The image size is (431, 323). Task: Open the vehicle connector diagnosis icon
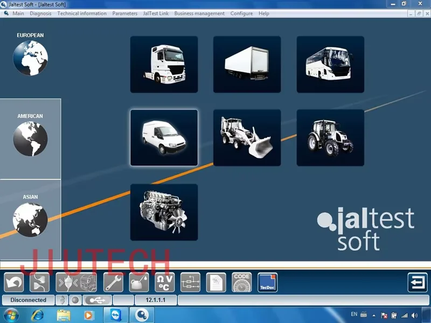click(x=76, y=282)
